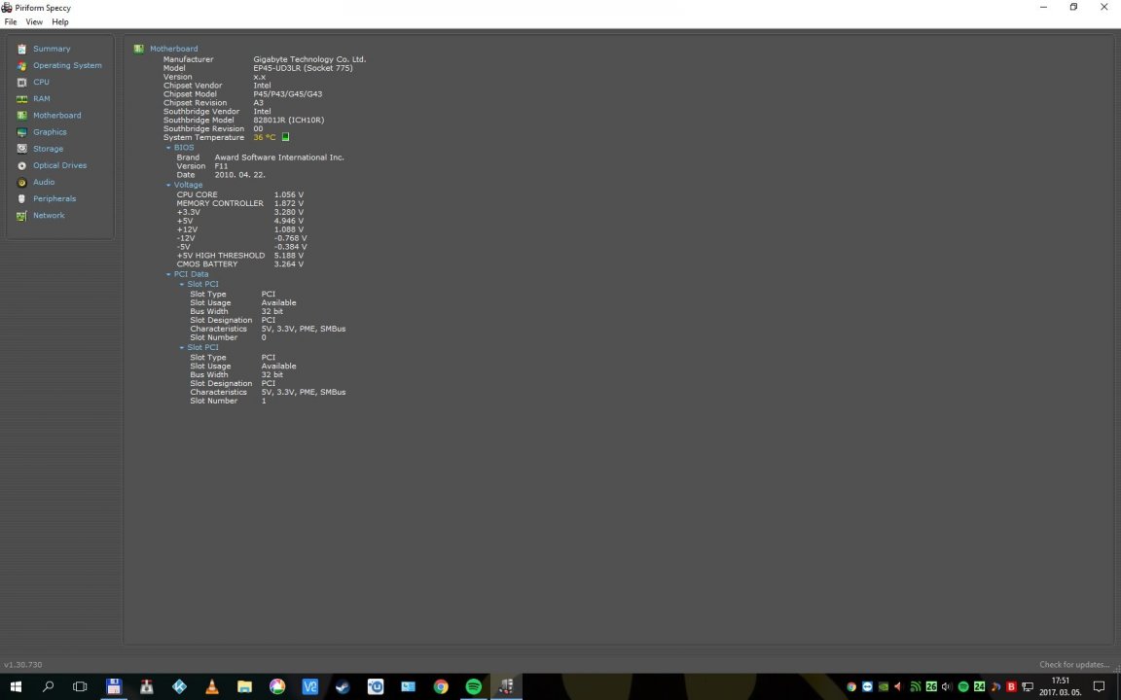The image size is (1121, 700).
Task: Open the File menu
Action: pyautogui.click(x=11, y=22)
